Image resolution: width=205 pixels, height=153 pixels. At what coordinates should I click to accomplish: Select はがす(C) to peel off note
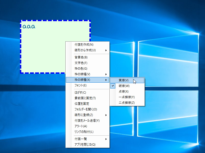click(x=87, y=93)
